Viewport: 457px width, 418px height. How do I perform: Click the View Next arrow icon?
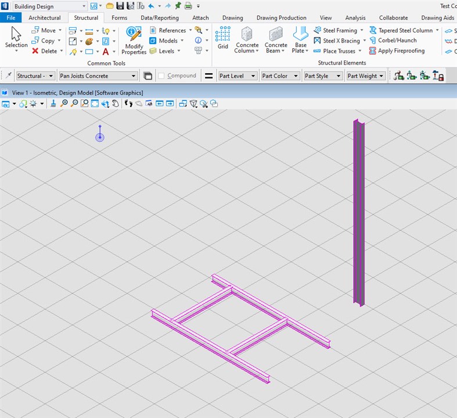tap(170, 103)
